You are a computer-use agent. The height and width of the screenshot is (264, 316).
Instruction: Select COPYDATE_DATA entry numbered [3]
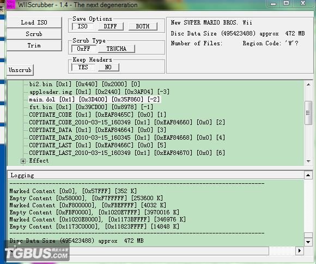(98, 130)
